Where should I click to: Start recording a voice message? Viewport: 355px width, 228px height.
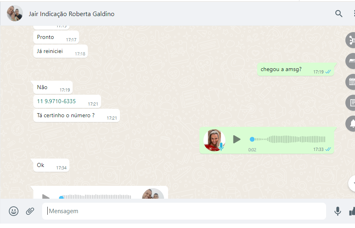coord(338,211)
